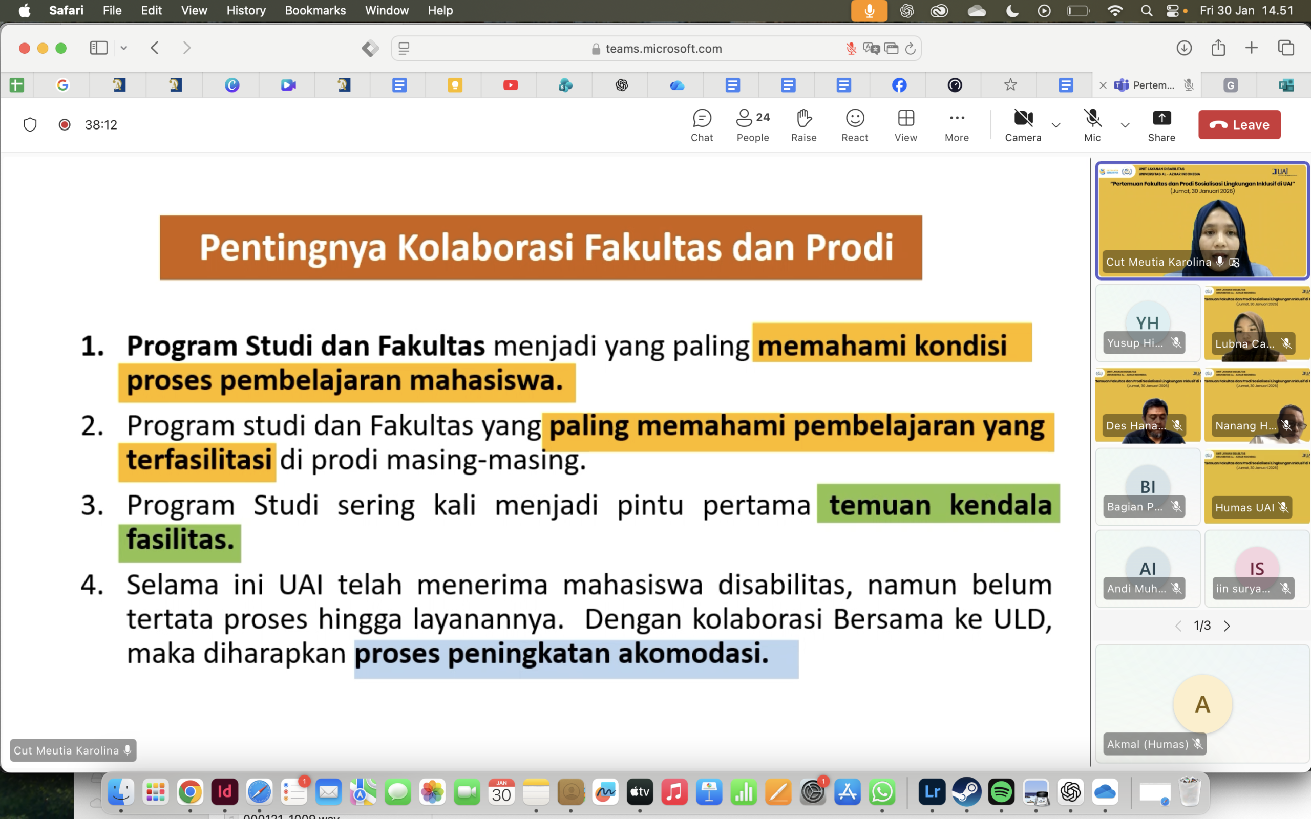Viewport: 1311px width, 819px height.
Task: Click the shield privacy icon
Action: tap(30, 125)
